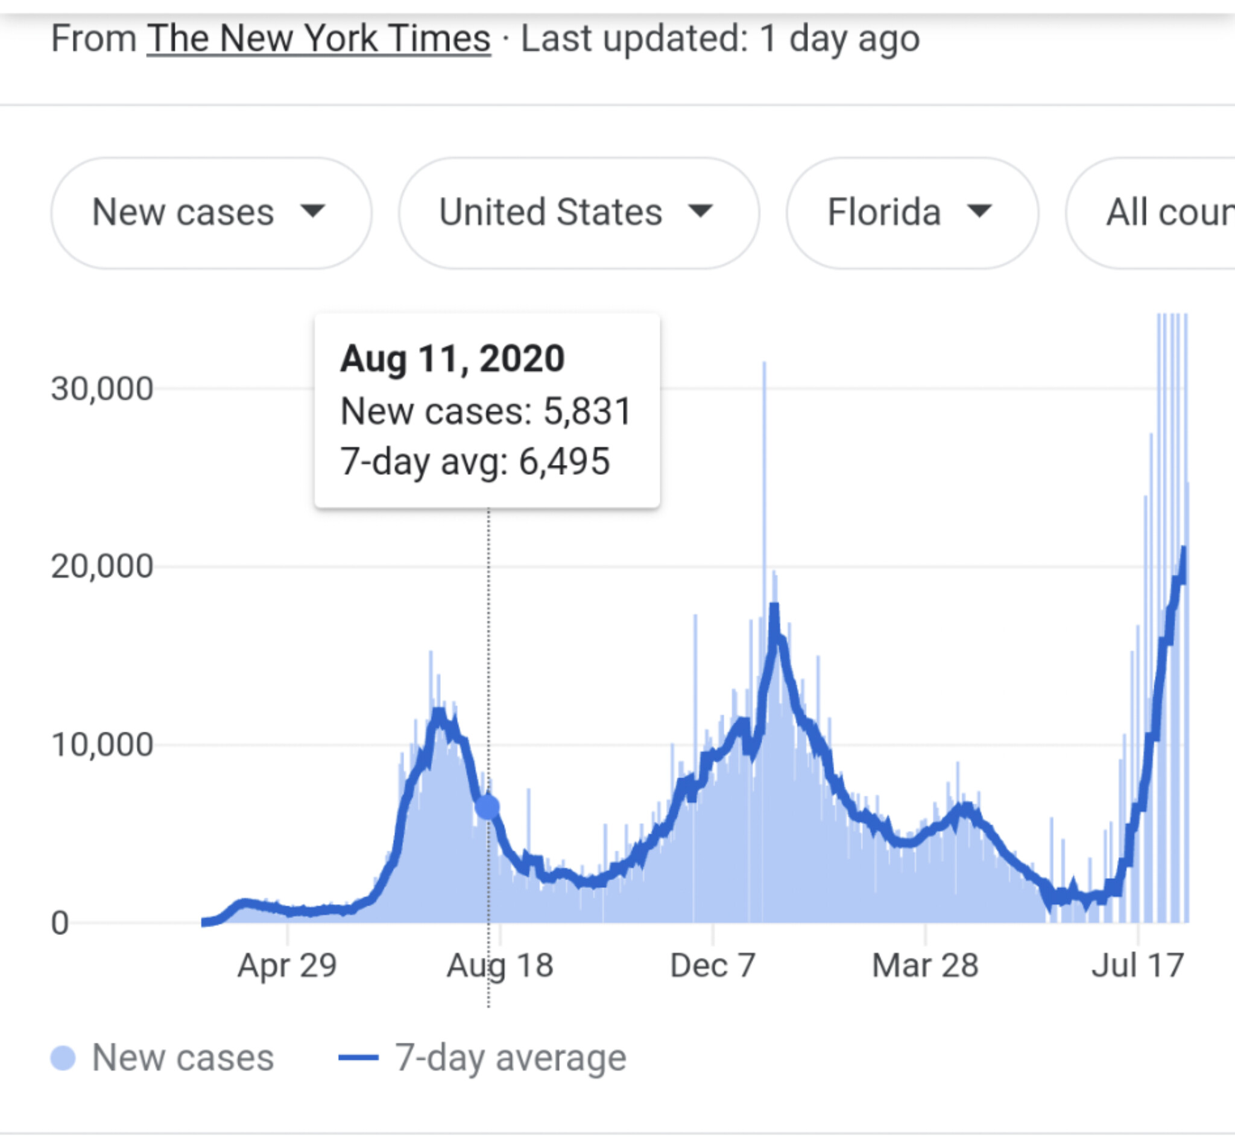The image size is (1235, 1137).
Task: Select the Jul 17 x-axis label
Action: 1137,965
